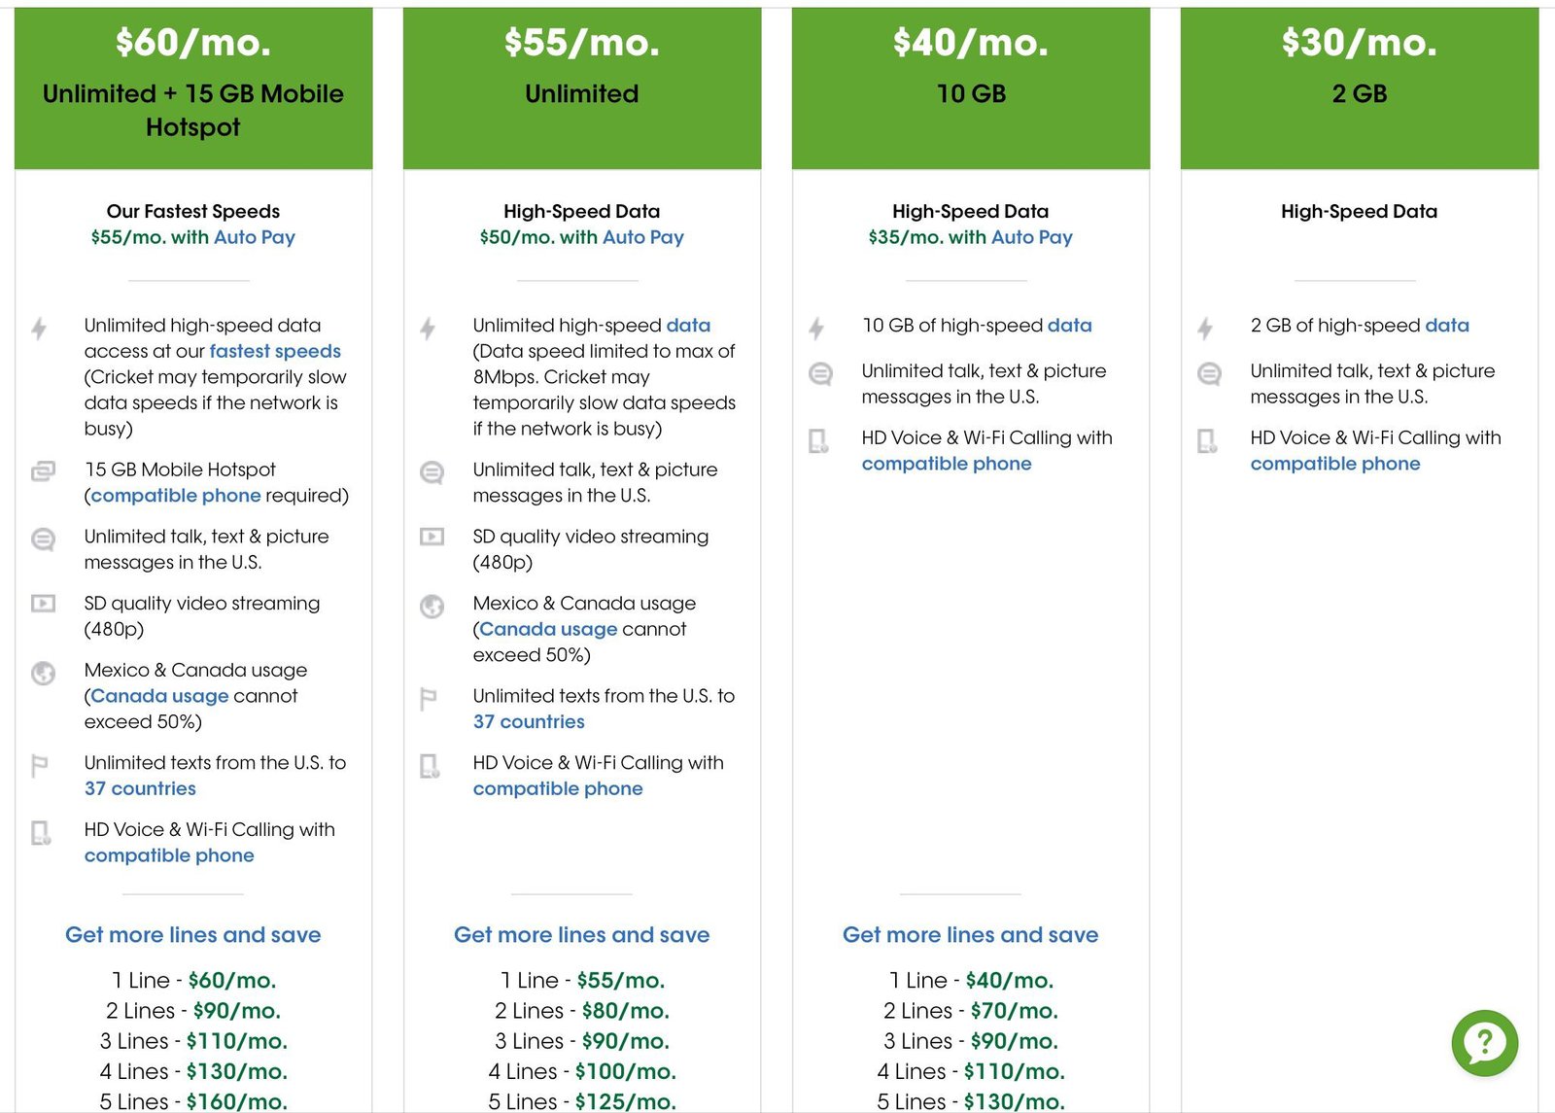Open compatible phone link in 10 GB plan

click(x=947, y=464)
